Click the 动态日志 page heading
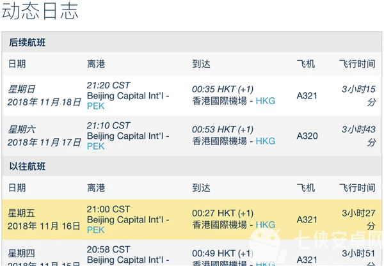 [40, 11]
